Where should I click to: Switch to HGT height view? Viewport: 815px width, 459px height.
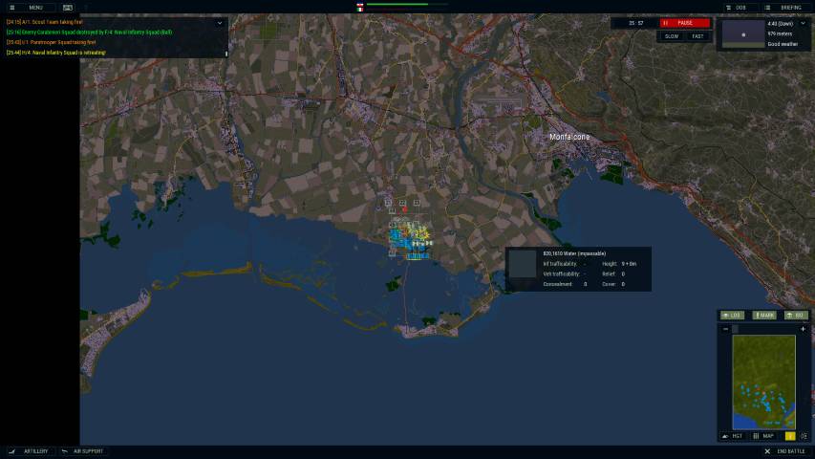pyautogui.click(x=733, y=435)
